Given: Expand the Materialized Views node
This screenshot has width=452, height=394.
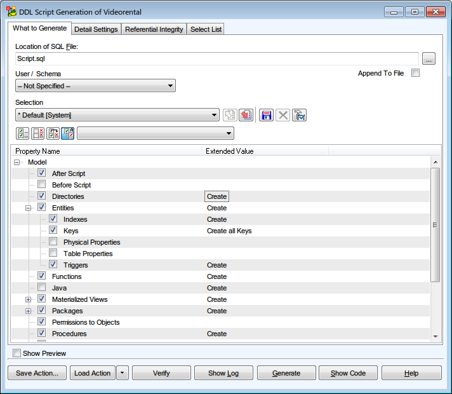Looking at the screenshot, I should (x=28, y=299).
